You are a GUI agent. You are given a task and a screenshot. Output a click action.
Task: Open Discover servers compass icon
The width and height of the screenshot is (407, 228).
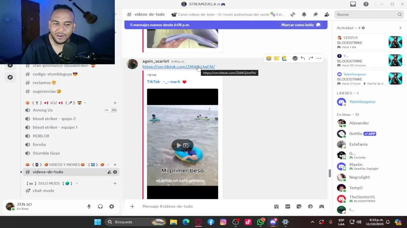[x=10, y=77]
